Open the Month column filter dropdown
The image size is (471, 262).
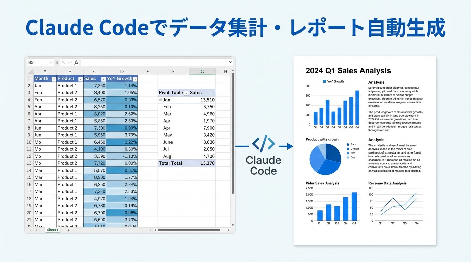pos(53,79)
